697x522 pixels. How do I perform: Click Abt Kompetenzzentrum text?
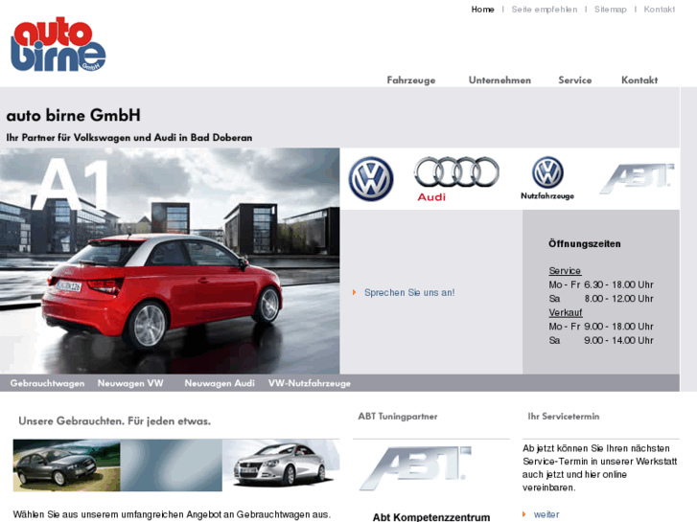[x=431, y=517]
